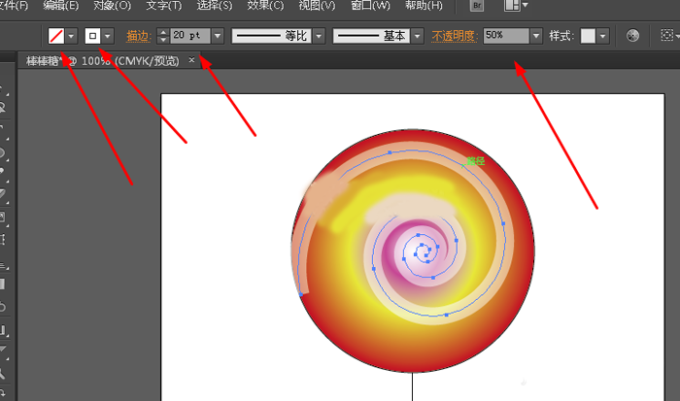Click the red-slash fill color swatch
Image resolution: width=680 pixels, height=401 pixels.
[56, 36]
